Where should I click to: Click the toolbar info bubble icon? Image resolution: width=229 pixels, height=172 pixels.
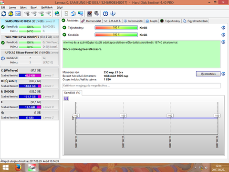tap(113, 14)
